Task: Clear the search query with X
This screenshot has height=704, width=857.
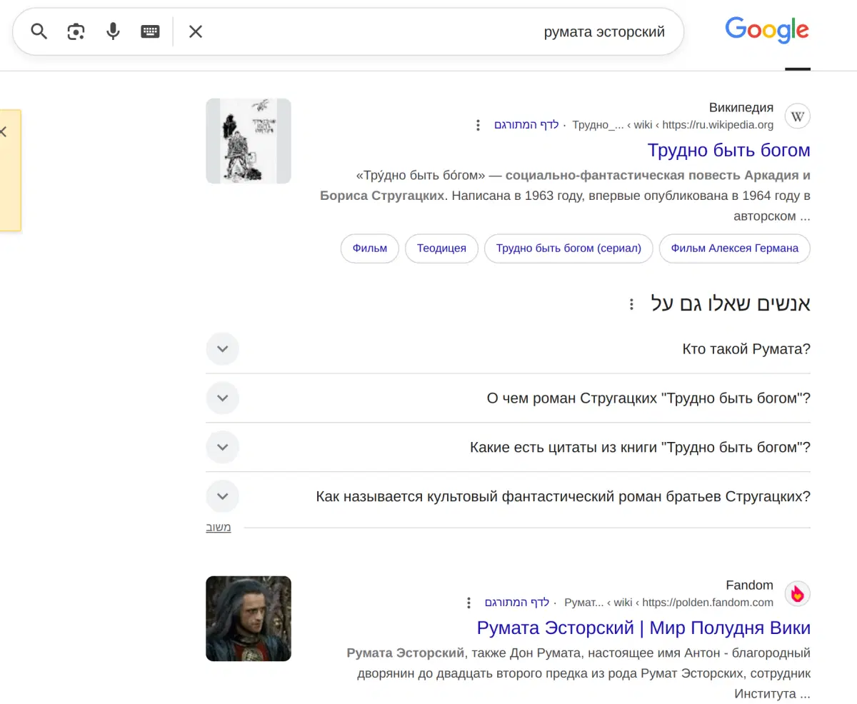Action: coord(196,31)
